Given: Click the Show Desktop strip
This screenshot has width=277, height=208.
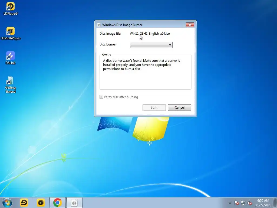Looking at the screenshot, I should [275, 203].
